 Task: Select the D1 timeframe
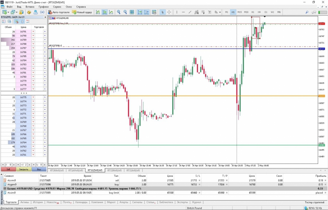tap(266, 12)
